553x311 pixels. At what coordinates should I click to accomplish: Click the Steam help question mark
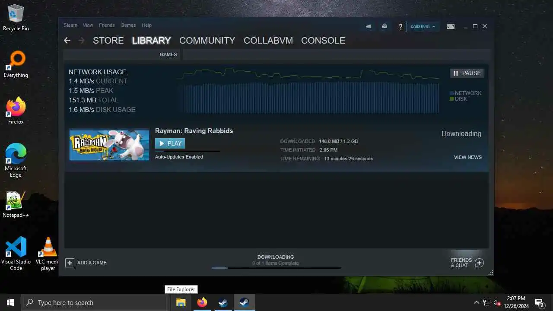[400, 27]
